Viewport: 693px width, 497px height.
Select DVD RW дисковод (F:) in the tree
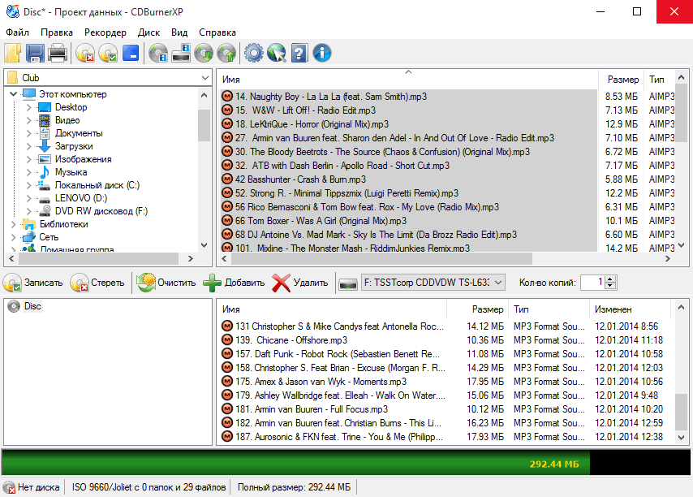(101, 211)
